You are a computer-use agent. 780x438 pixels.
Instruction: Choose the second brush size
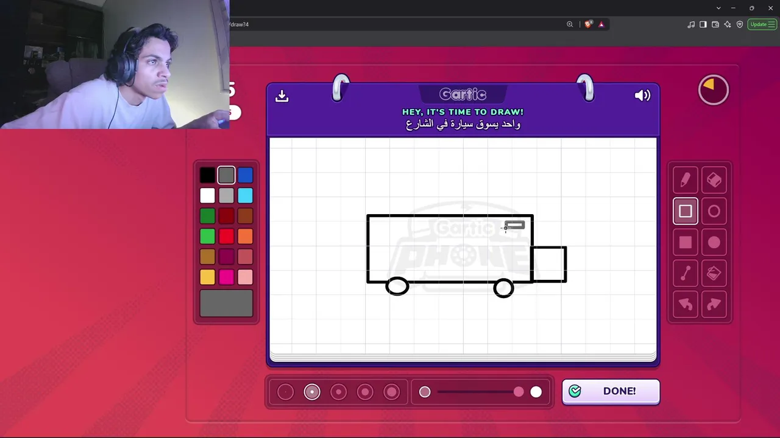coord(312,392)
